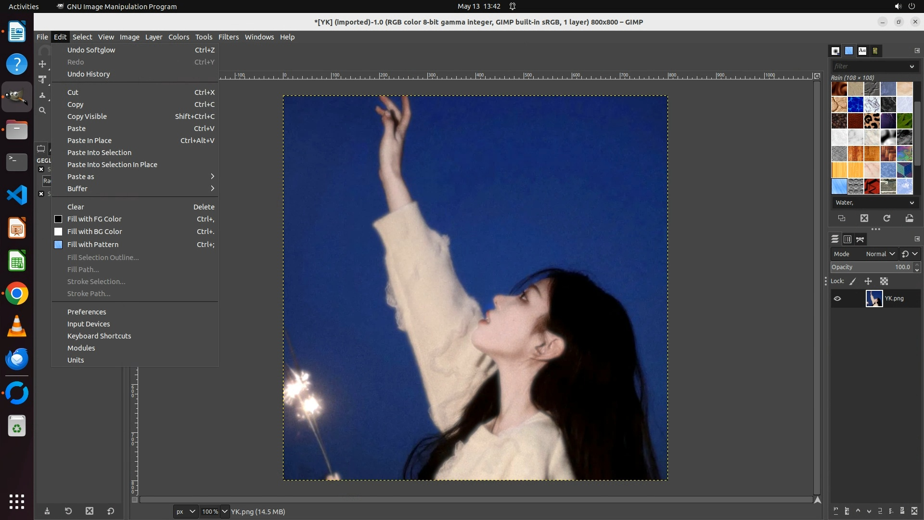924x520 pixels.
Task: Toggle lock pixels brush icon
Action: [853, 281]
